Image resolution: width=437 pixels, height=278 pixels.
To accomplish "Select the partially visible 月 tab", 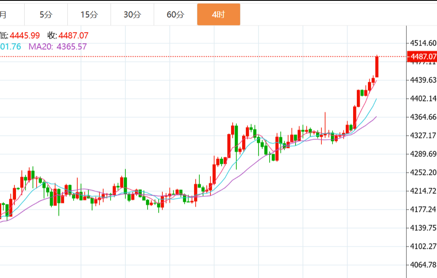I will point(3,15).
